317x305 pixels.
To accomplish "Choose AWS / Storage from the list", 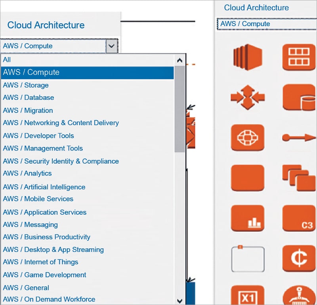I will pyautogui.click(x=26, y=85).
